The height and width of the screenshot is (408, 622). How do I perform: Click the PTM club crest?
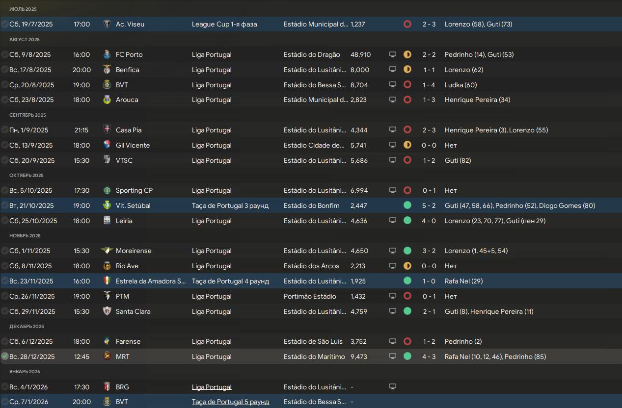pyautogui.click(x=107, y=296)
